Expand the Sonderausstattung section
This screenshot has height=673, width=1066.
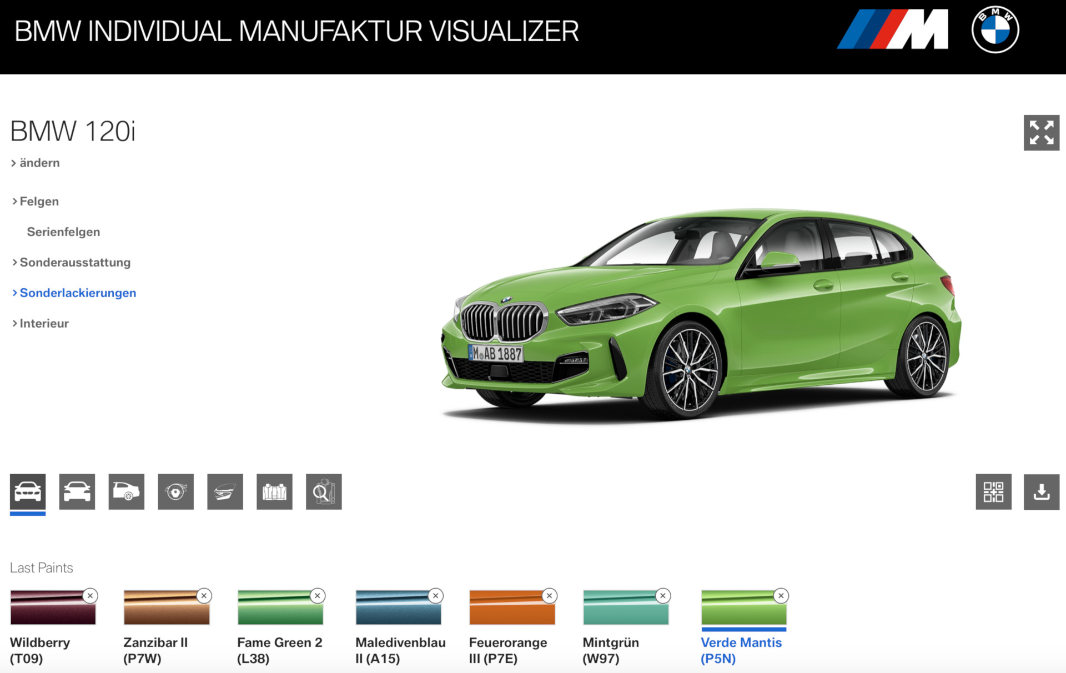click(75, 263)
